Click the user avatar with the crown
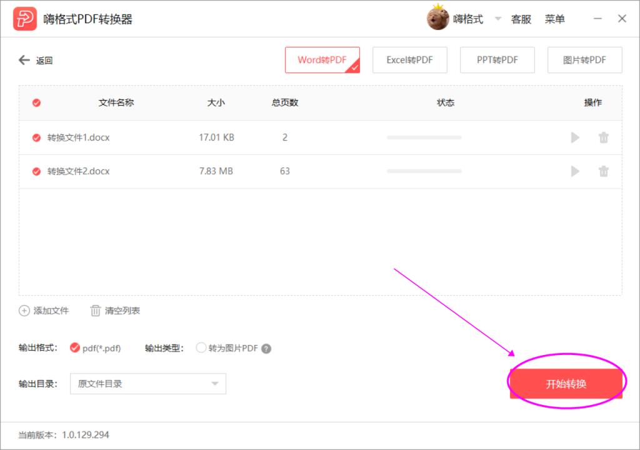 point(437,18)
